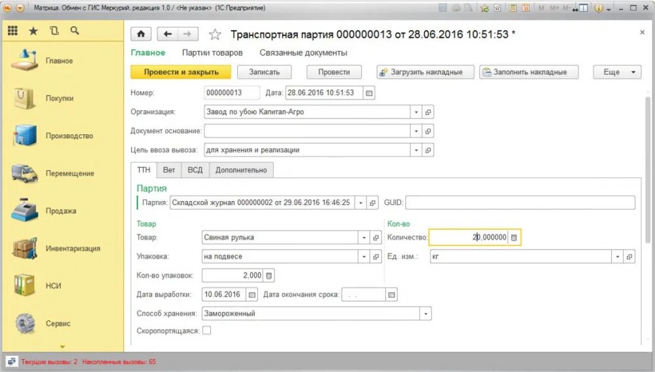Add document to favorites star
Image resolution: width=655 pixels, height=372 pixels.
215,34
